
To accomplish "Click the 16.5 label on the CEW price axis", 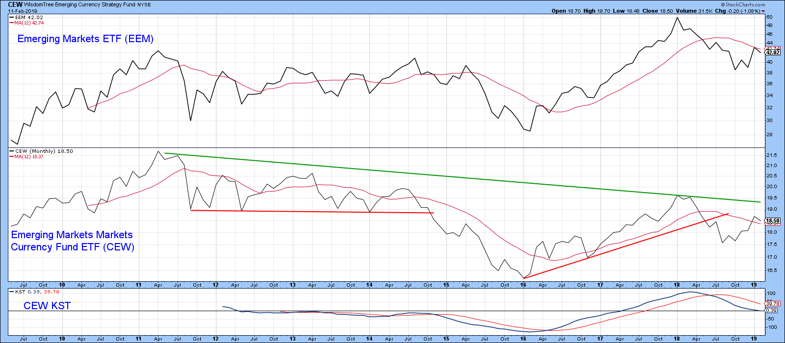I will pyautogui.click(x=771, y=270).
